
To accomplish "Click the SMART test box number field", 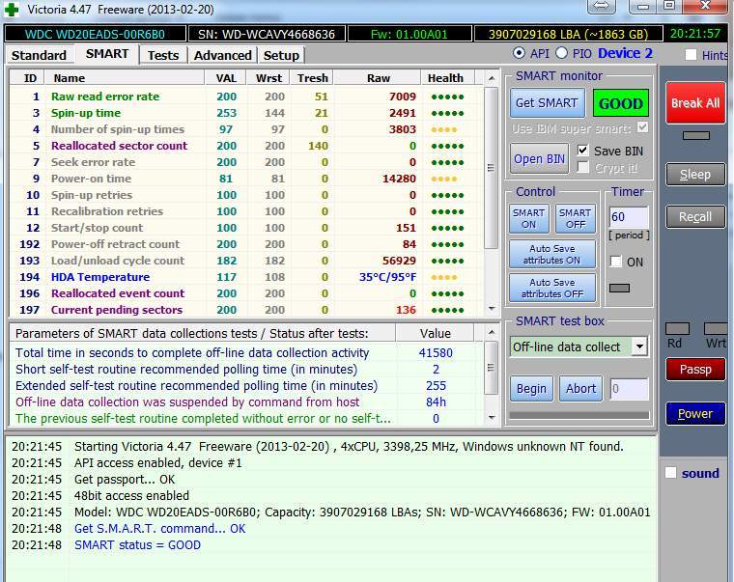I will coord(630,389).
